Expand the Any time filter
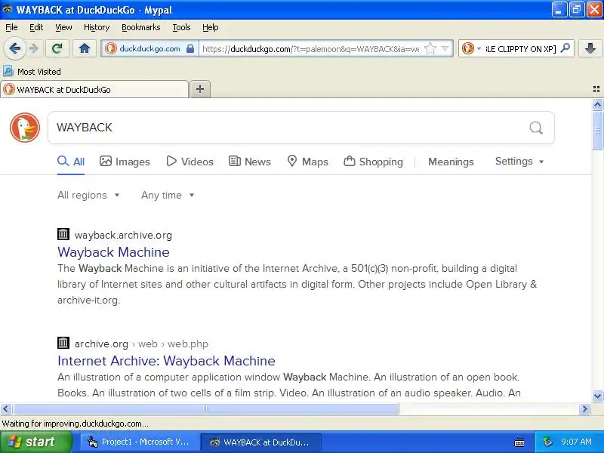Image resolution: width=604 pixels, height=453 pixels. (168, 196)
